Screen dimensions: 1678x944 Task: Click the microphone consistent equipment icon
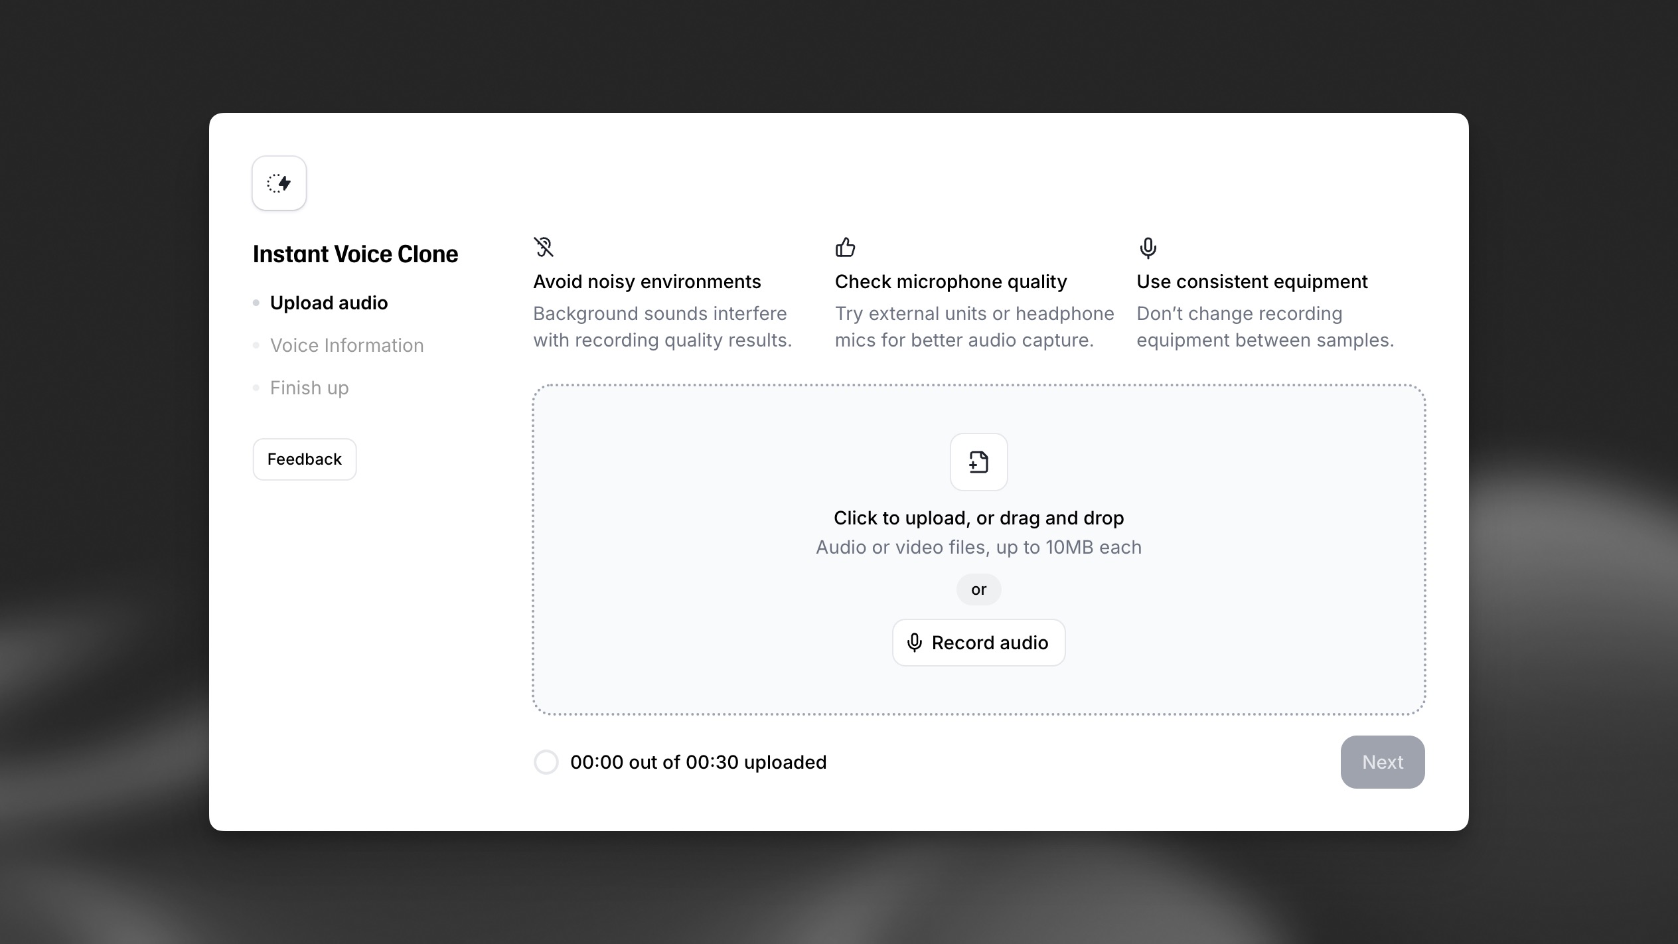click(1147, 249)
